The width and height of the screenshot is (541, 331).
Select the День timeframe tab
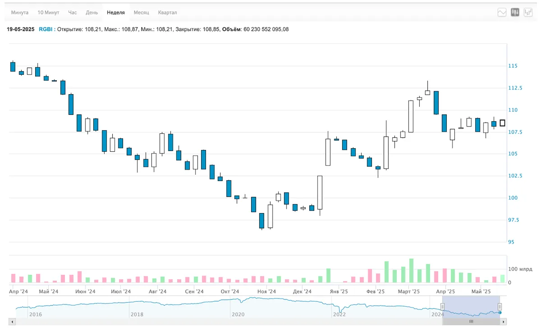(x=92, y=13)
